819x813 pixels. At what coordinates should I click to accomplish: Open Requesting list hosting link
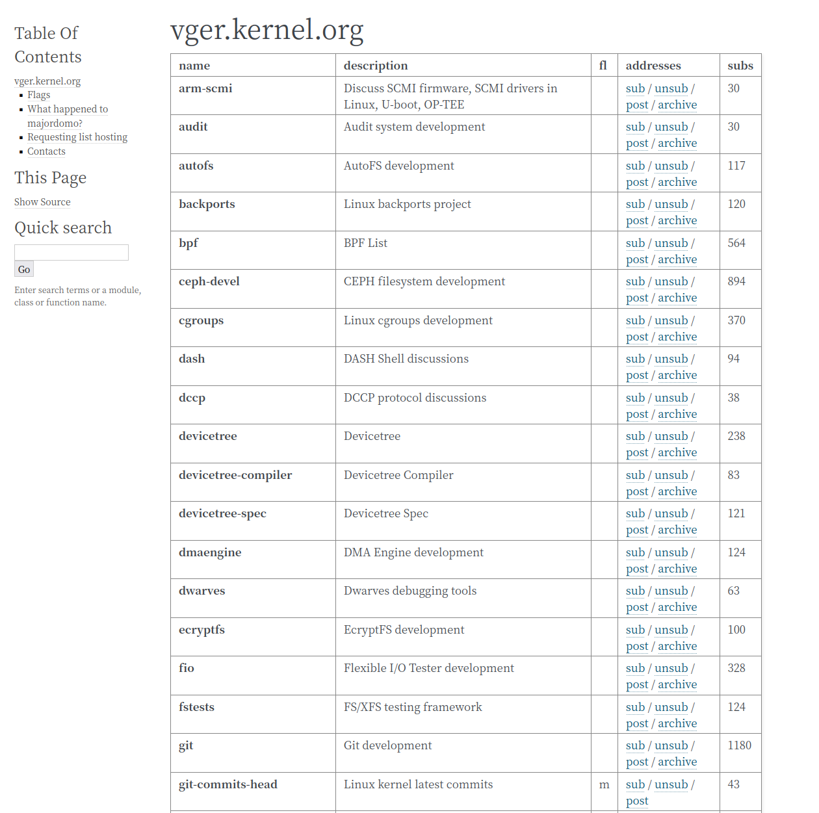77,137
